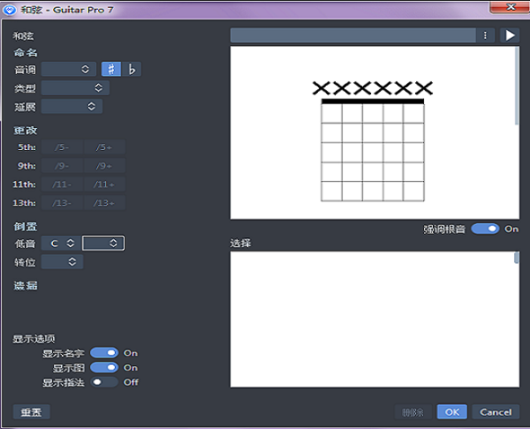Select the sharp accidental button
The width and height of the screenshot is (530, 429).
(110, 69)
